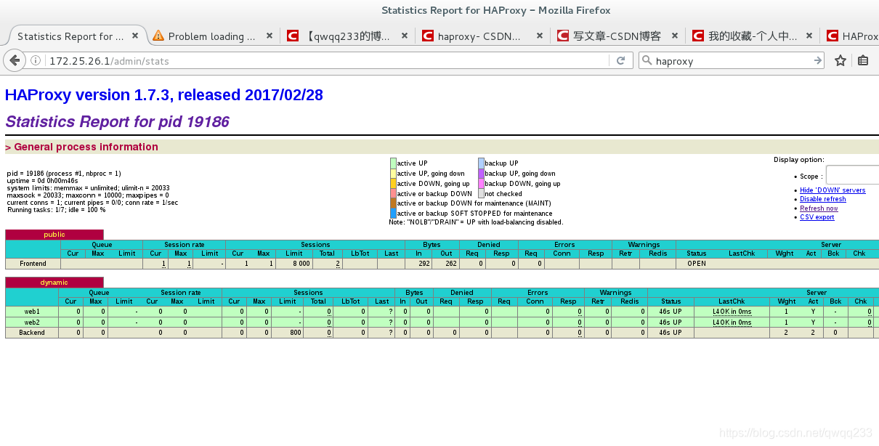Click the 'active UP' legend color swatch

(x=393, y=163)
